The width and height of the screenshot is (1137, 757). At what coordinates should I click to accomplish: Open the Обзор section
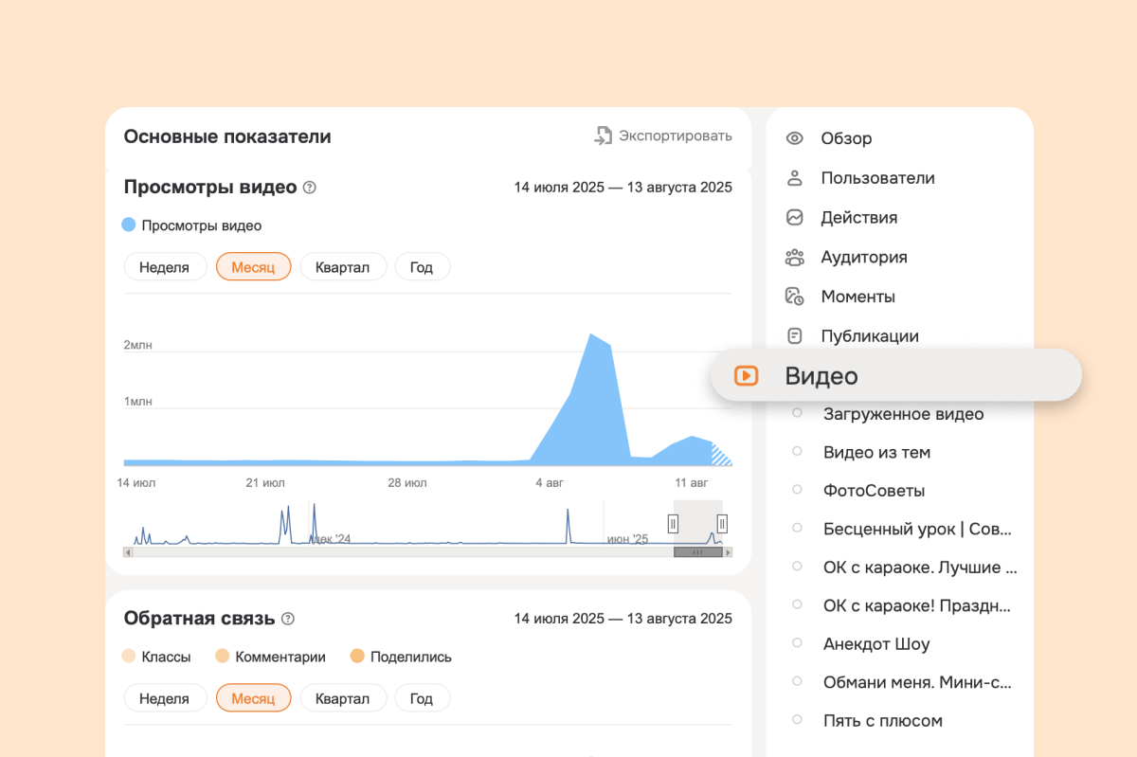point(846,138)
